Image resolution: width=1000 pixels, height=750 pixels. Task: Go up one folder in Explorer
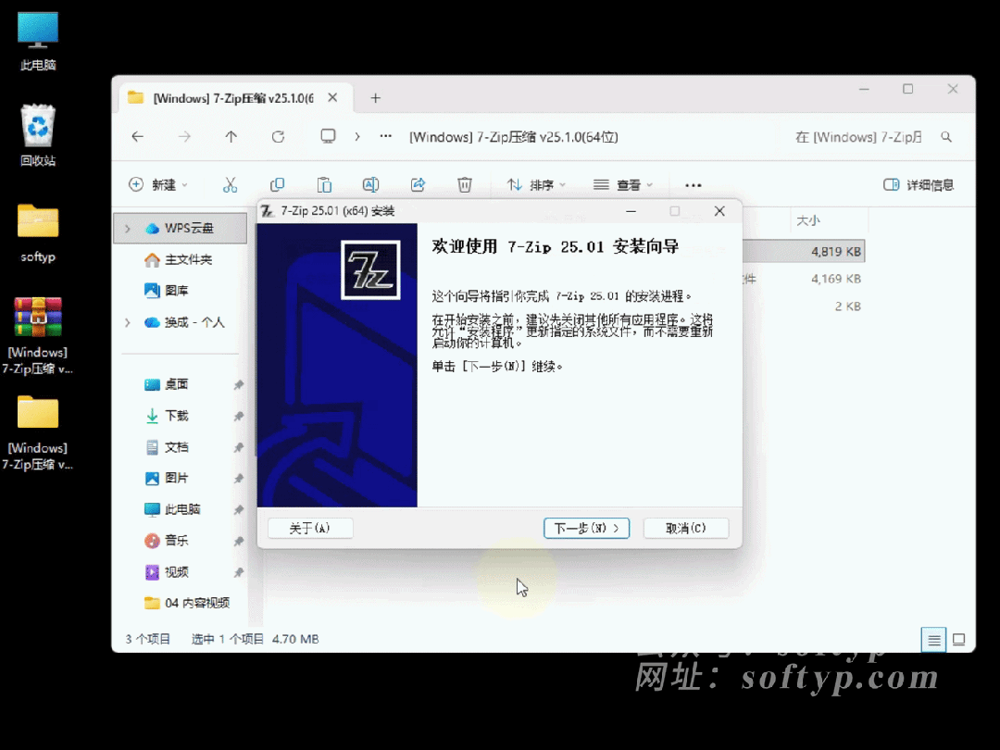coord(231,136)
